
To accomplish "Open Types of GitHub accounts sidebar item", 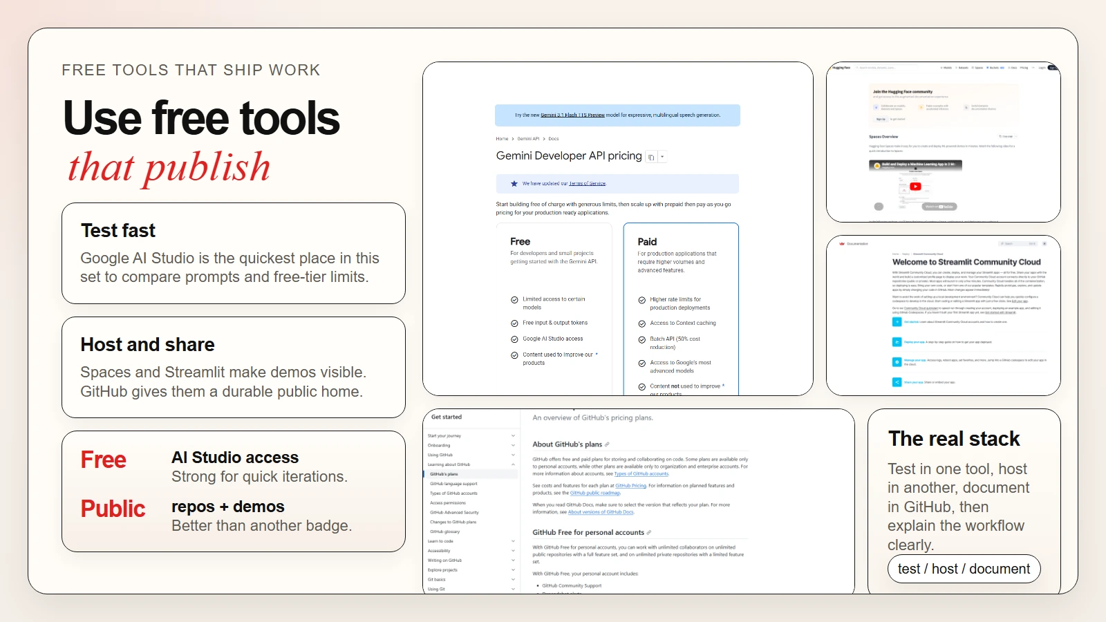I will pos(453,493).
